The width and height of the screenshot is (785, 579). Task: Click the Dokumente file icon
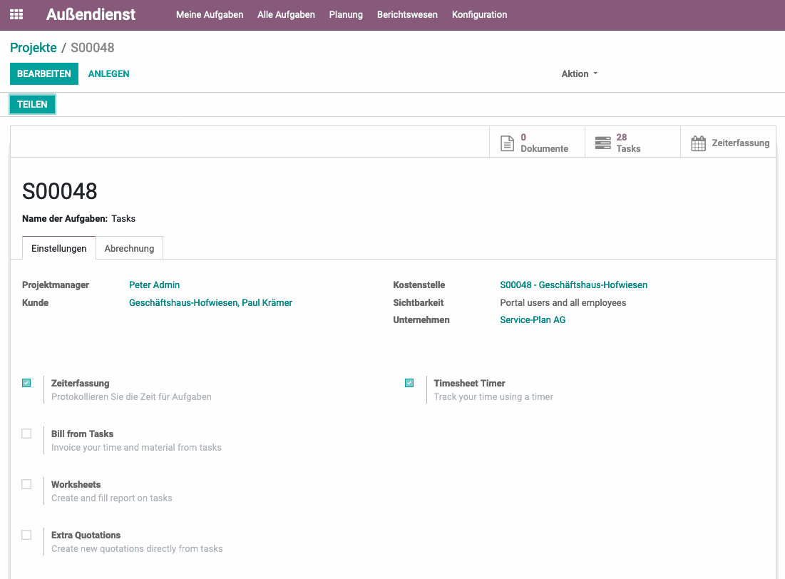coord(507,143)
